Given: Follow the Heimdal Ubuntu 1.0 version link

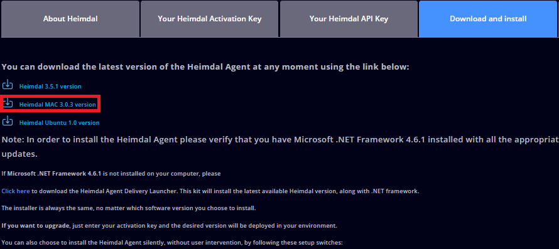Looking at the screenshot, I should [x=59, y=123].
